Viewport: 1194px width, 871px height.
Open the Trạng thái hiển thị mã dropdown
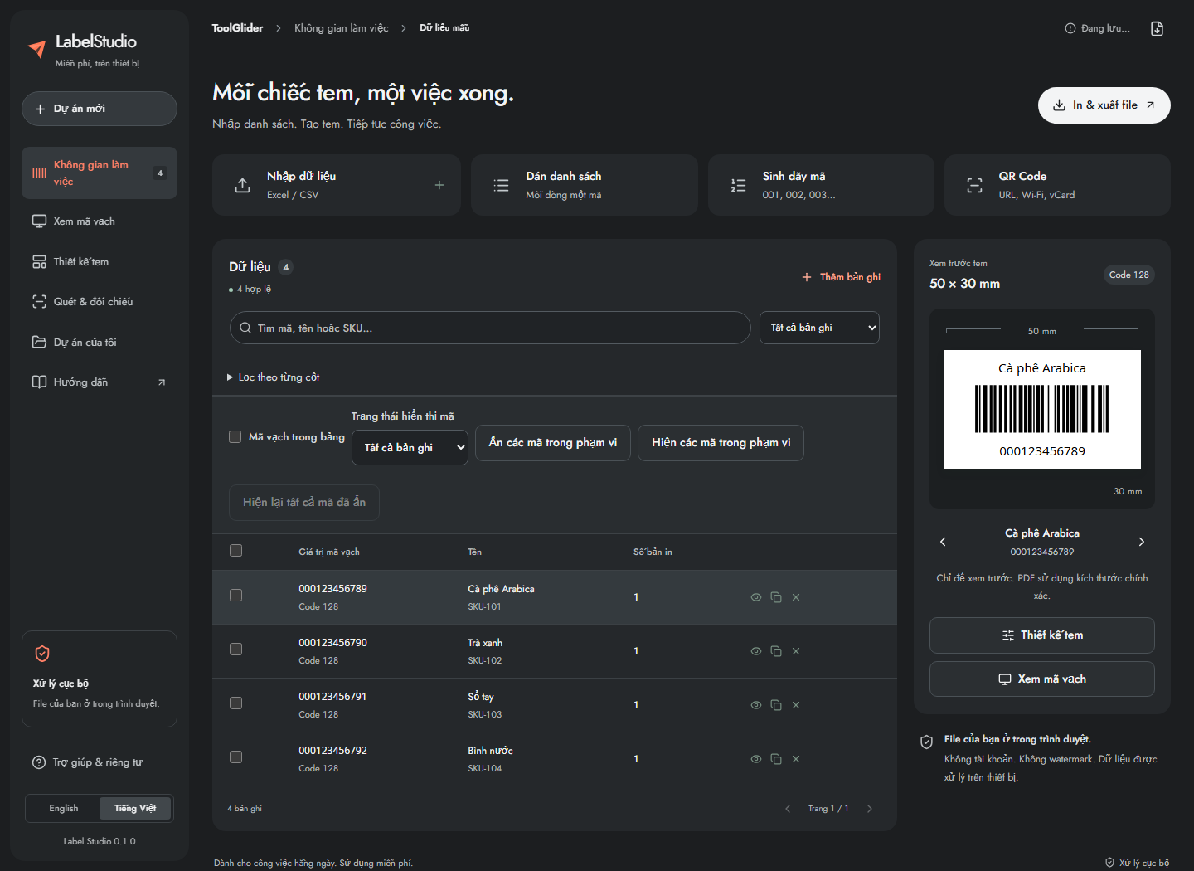pyautogui.click(x=410, y=448)
